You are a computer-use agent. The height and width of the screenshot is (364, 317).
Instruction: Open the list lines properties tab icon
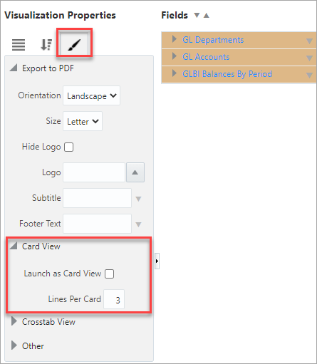pyautogui.click(x=19, y=45)
